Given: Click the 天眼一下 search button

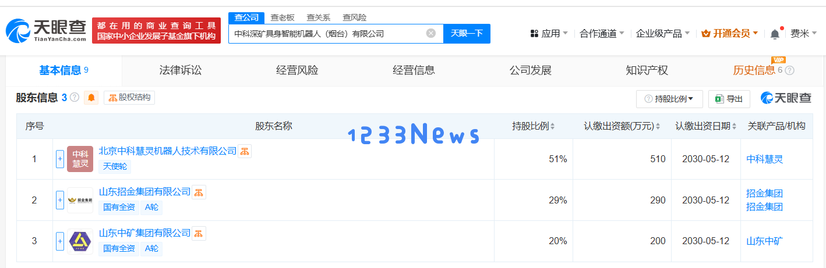Looking at the screenshot, I should click(x=467, y=33).
